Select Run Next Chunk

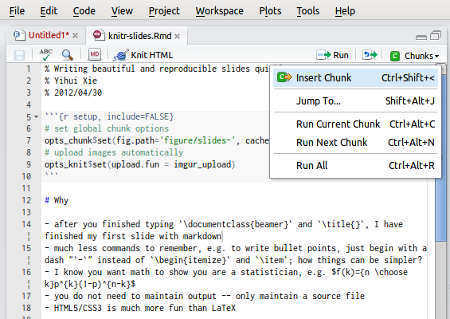tap(355, 142)
